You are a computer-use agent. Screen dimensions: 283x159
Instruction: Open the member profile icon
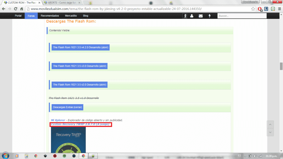point(192,16)
